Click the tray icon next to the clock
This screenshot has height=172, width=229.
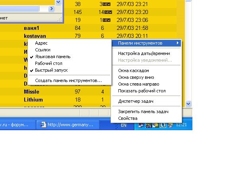coord(170,125)
